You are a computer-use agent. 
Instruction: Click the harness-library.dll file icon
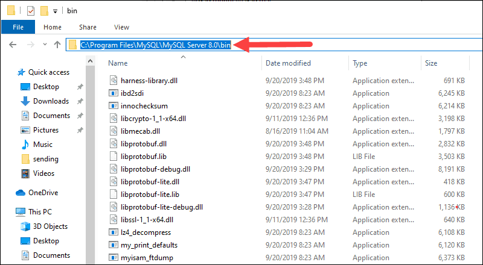point(114,81)
